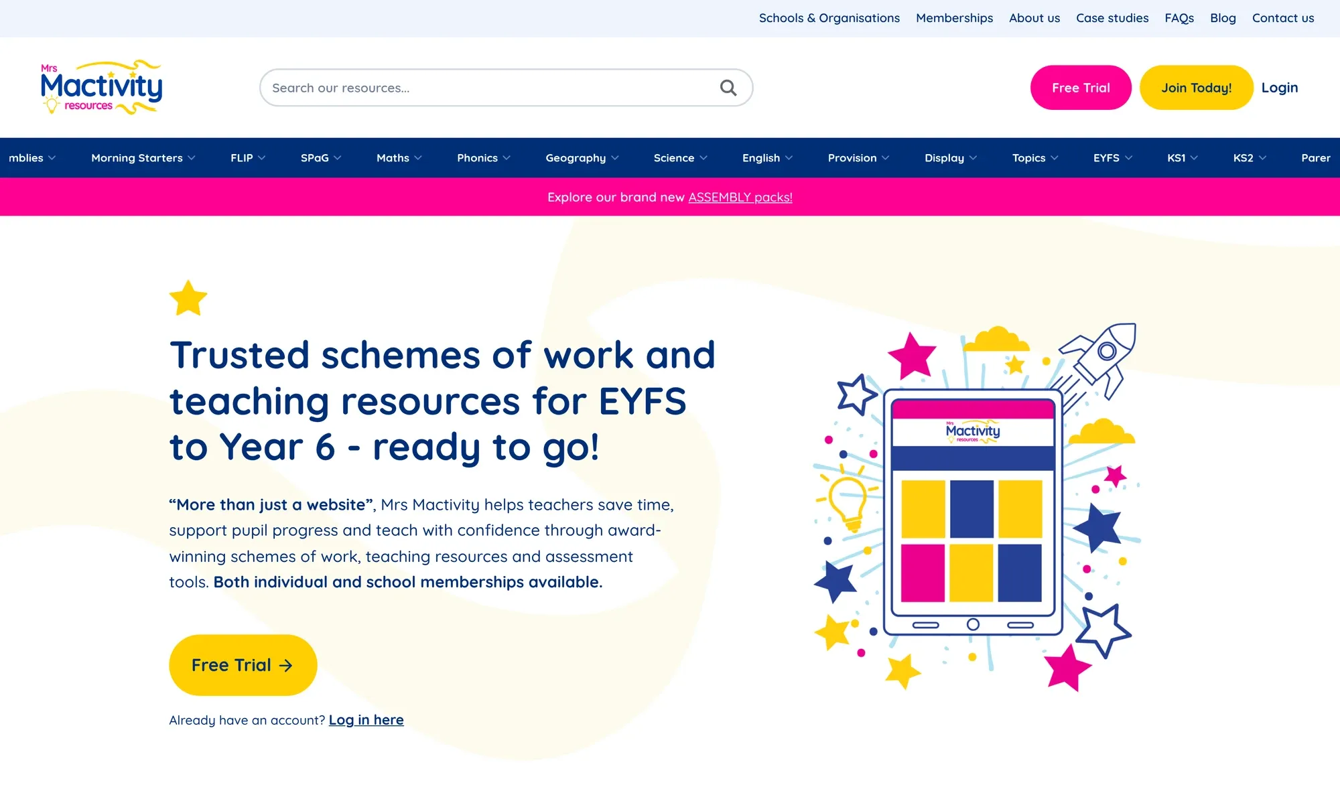Open Case studies in top menu
This screenshot has width=1340, height=797.
(x=1112, y=18)
